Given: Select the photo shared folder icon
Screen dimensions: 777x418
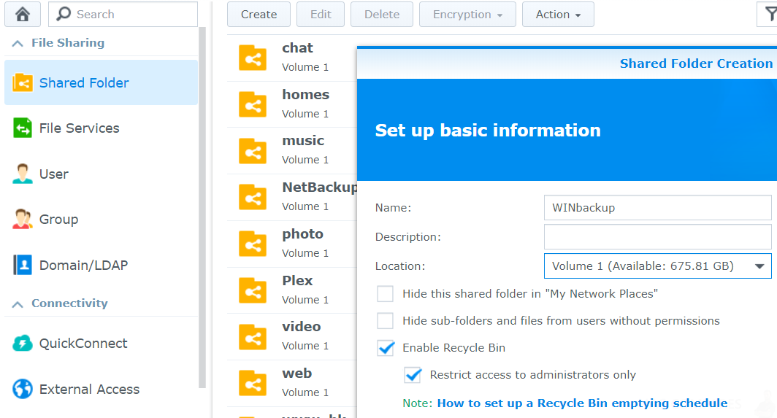Looking at the screenshot, I should 253,244.
